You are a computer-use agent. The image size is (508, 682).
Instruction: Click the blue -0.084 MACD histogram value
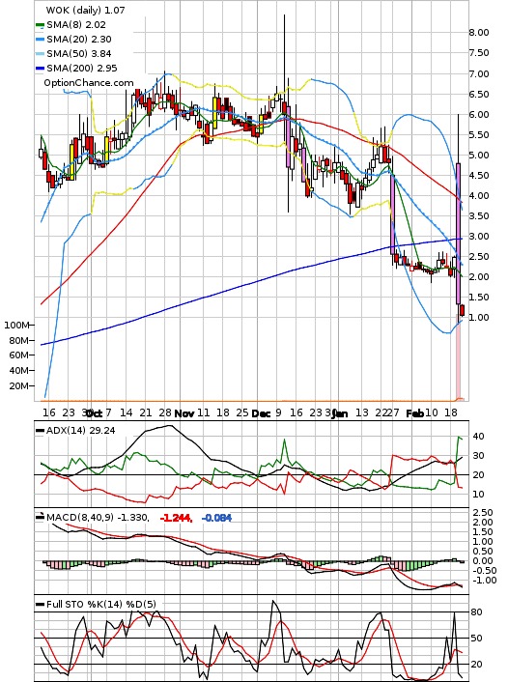[216, 518]
